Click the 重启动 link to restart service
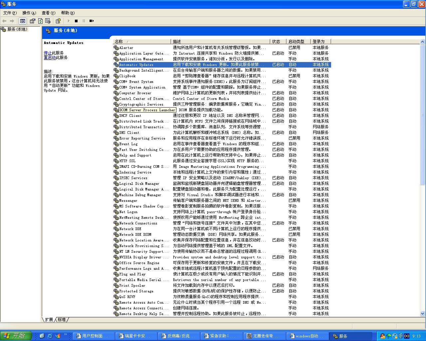Image resolution: width=426 pixels, height=341 pixels. pyautogui.click(x=50, y=58)
